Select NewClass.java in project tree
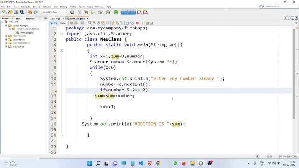299x168 pixels. pos(27,33)
